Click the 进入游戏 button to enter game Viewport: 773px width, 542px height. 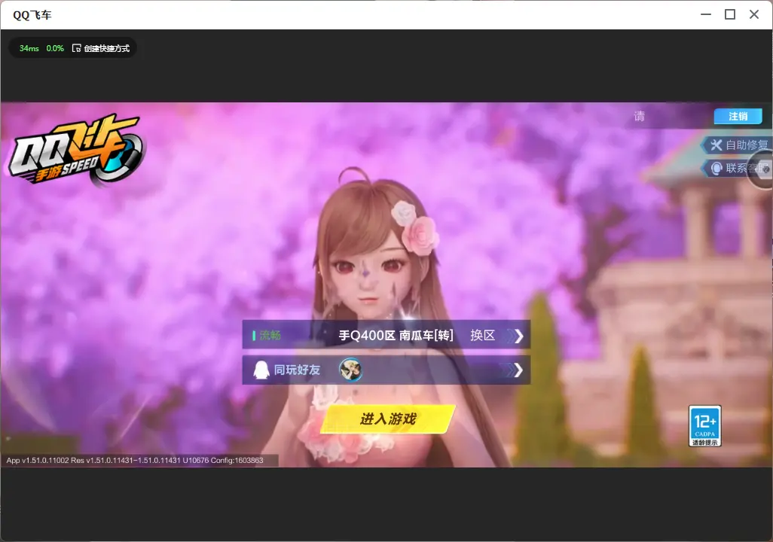[x=388, y=419]
